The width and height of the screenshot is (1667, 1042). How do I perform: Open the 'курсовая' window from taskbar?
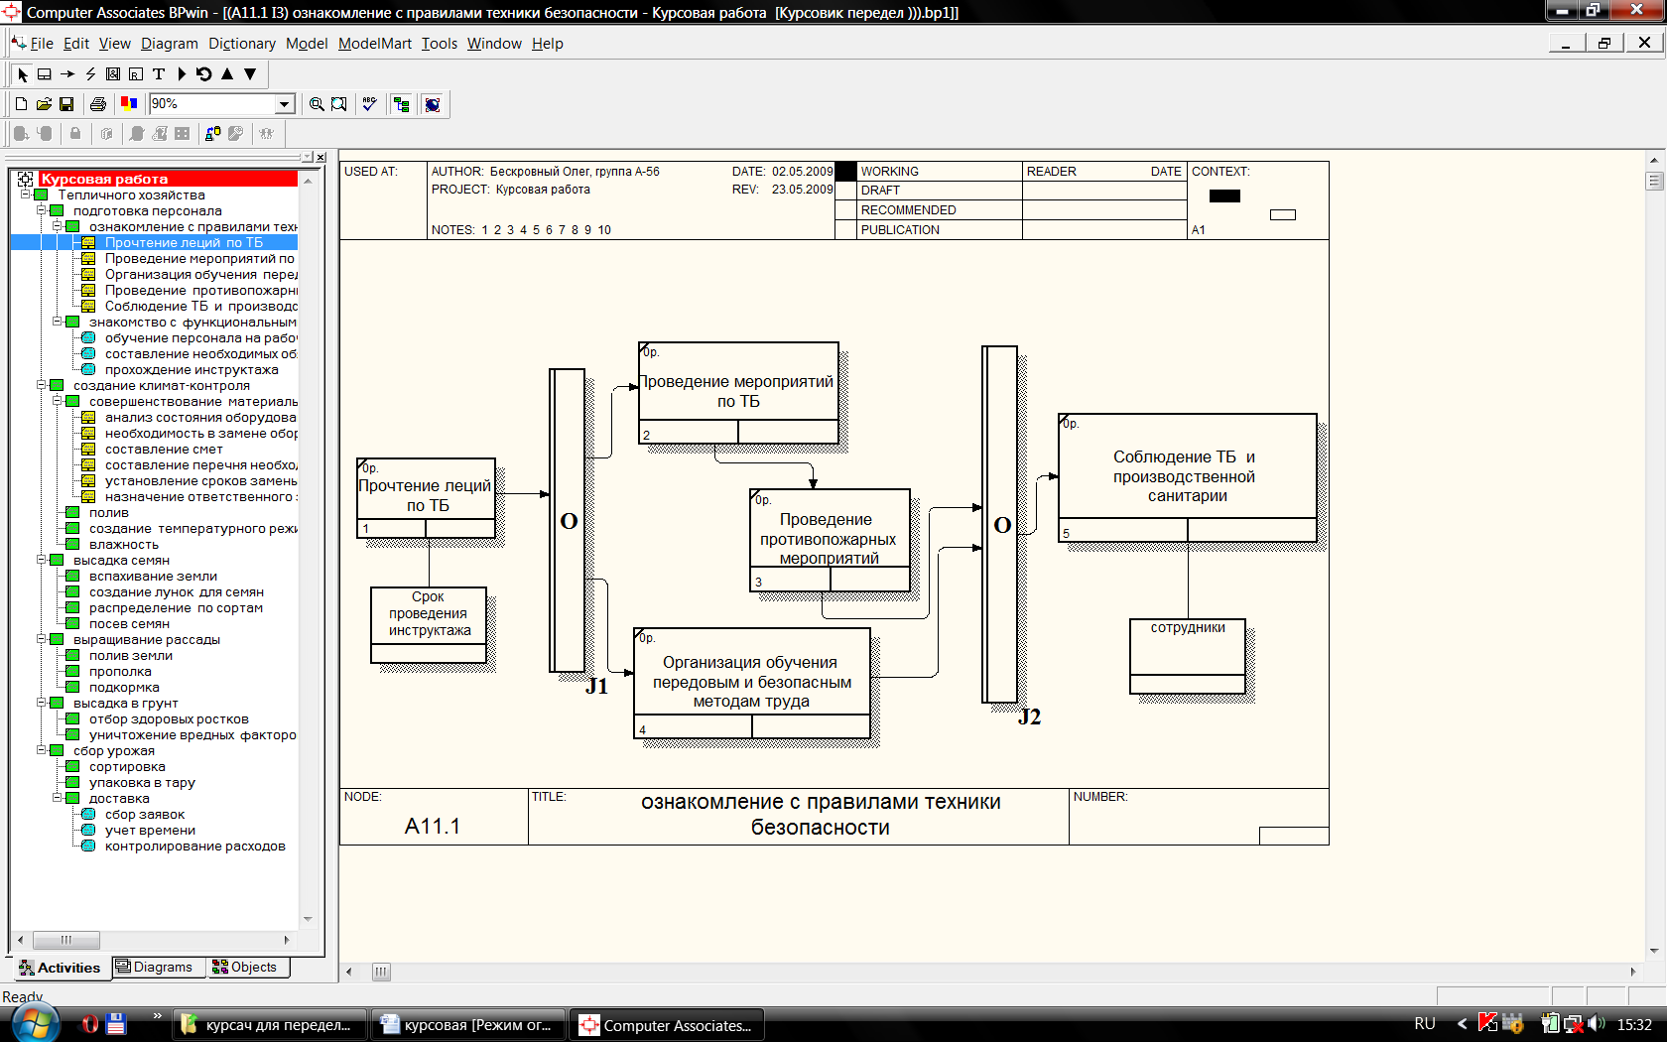[x=467, y=1025]
